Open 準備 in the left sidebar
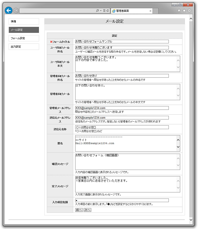 pyautogui.click(x=24, y=22)
